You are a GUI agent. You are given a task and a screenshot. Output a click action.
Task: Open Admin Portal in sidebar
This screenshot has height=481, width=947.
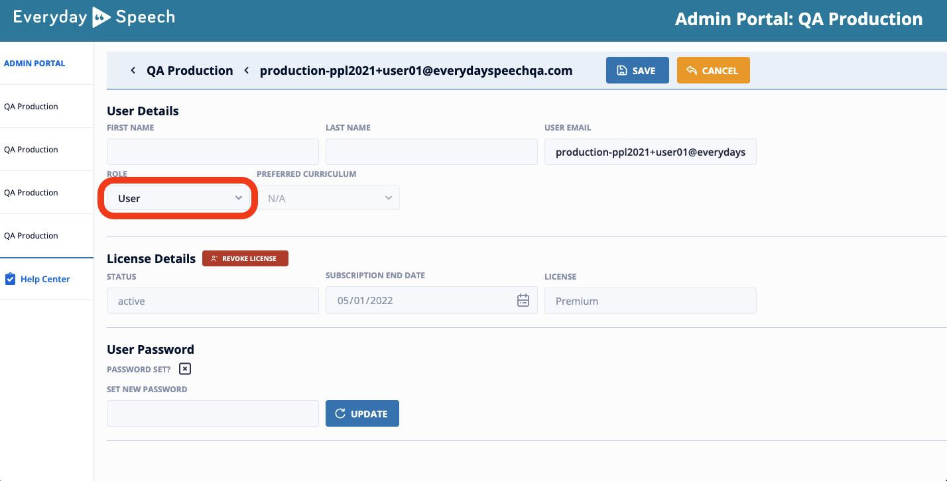pos(34,64)
